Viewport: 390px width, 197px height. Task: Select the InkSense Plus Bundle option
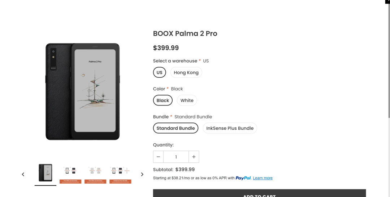coord(230,128)
